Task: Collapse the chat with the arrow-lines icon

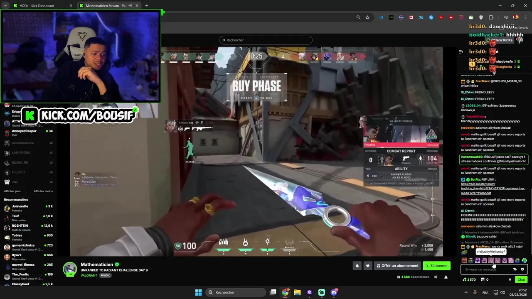Action: tap(461, 52)
